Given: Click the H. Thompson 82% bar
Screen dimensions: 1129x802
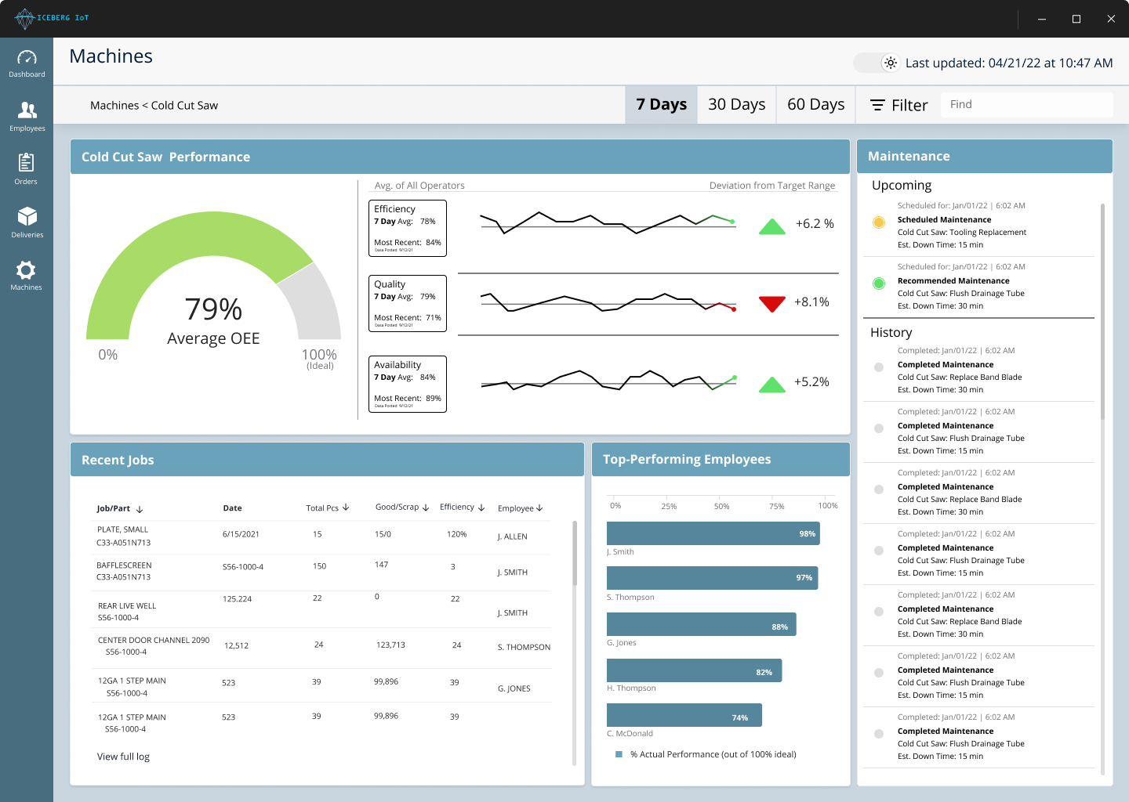Looking at the screenshot, I should coord(695,670).
